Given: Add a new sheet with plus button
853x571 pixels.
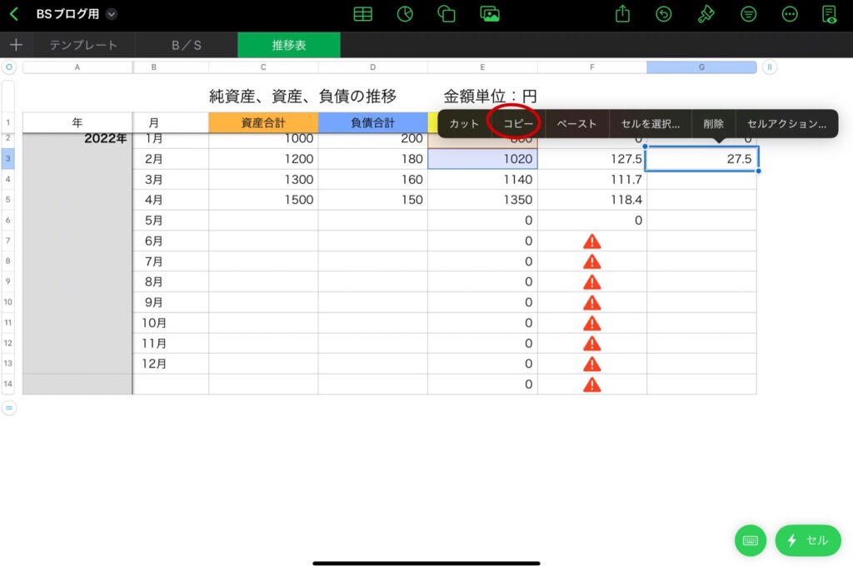Looking at the screenshot, I should 16,45.
